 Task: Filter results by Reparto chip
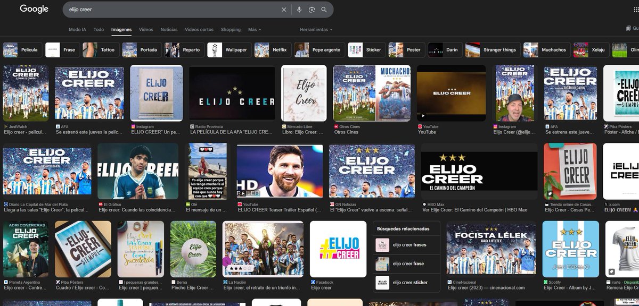[x=184, y=50]
